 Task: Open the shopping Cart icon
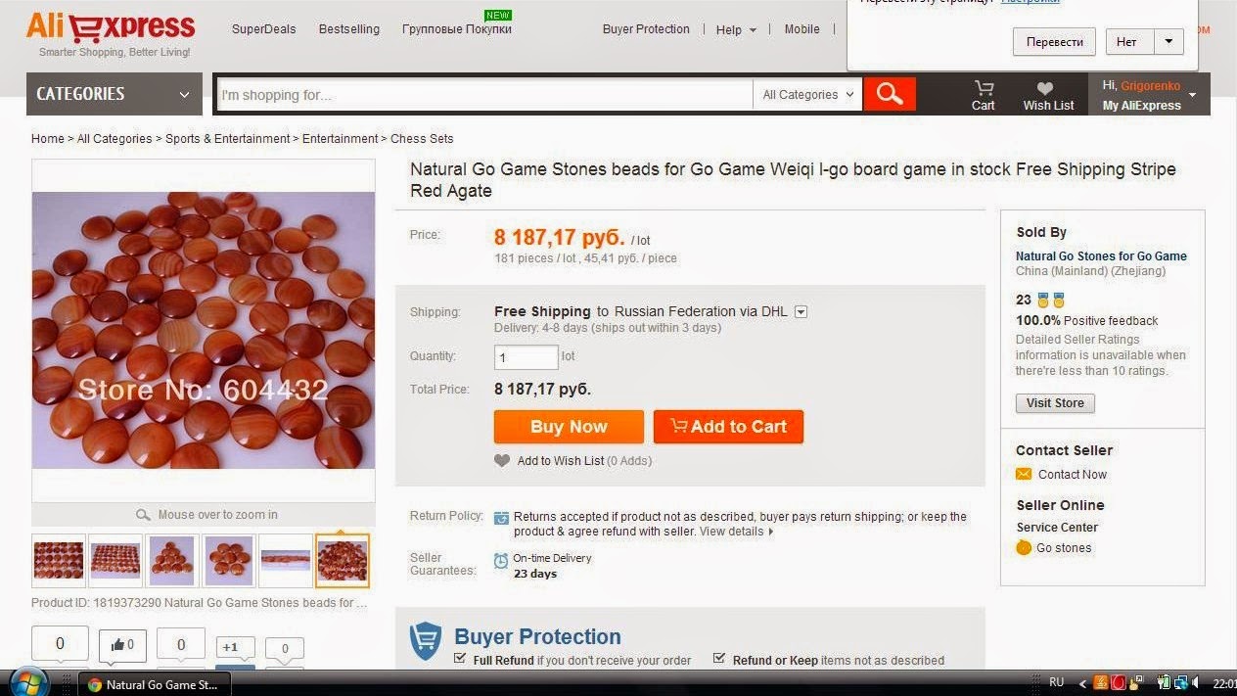pos(984,88)
